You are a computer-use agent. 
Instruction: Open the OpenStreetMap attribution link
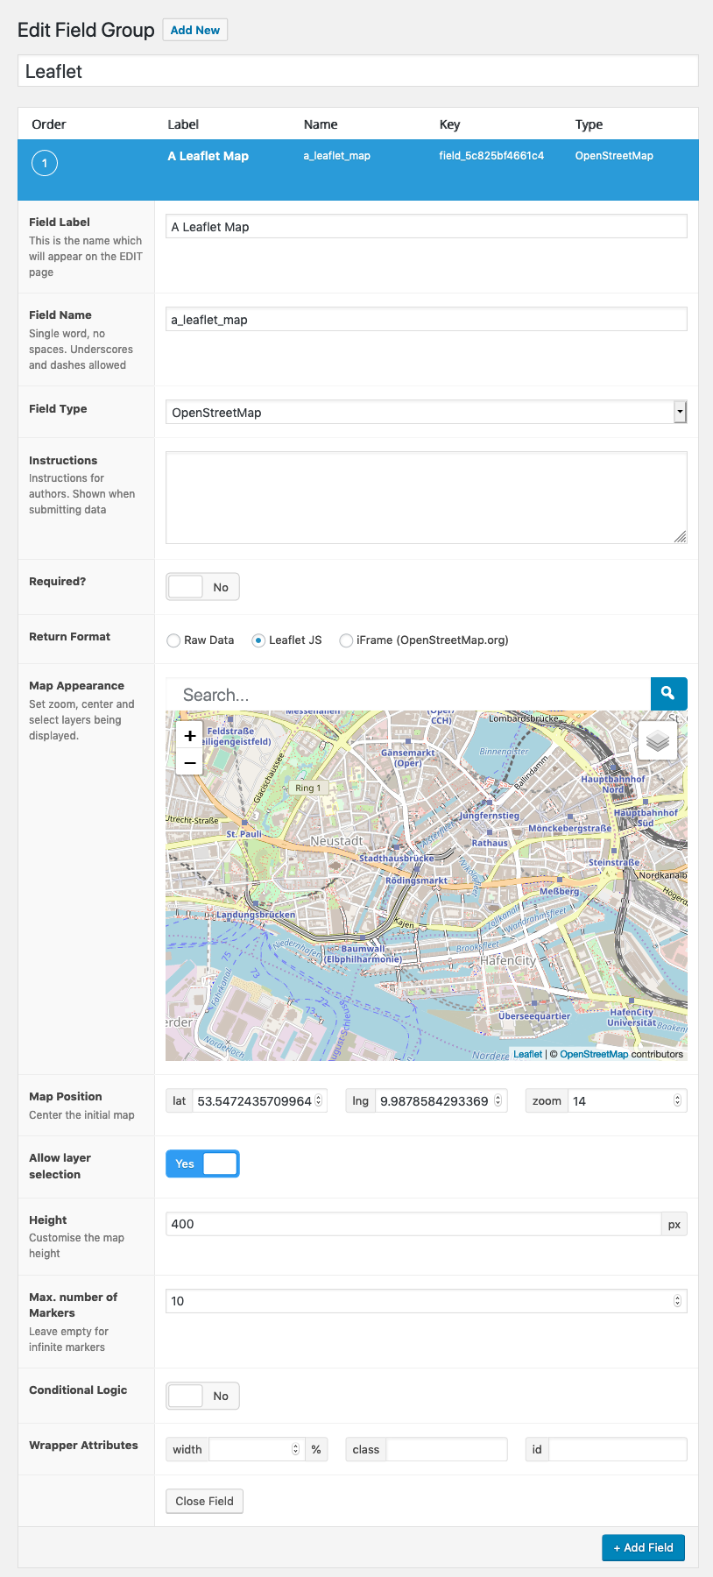(x=594, y=1054)
